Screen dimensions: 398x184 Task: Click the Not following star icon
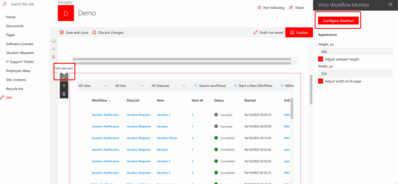[259, 8]
